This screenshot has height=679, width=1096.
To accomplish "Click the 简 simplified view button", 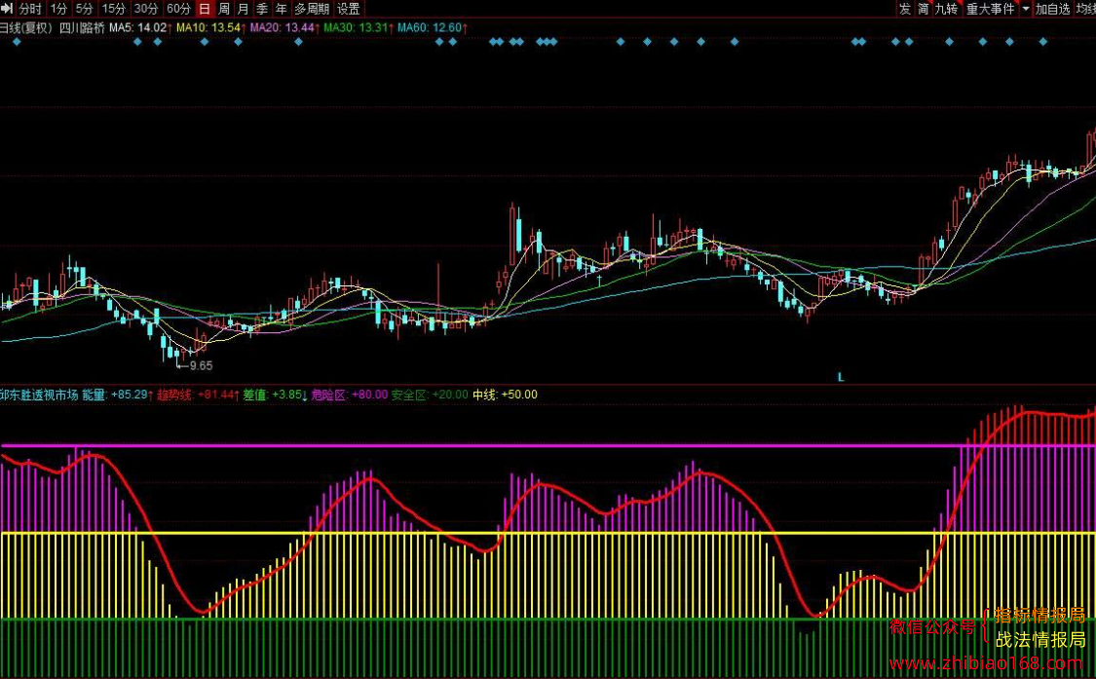I will (x=924, y=9).
